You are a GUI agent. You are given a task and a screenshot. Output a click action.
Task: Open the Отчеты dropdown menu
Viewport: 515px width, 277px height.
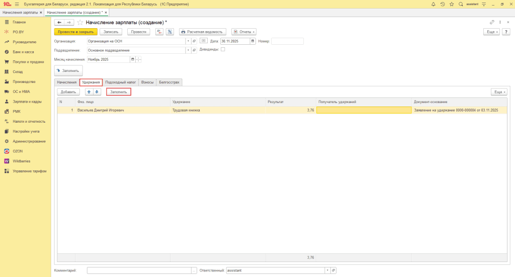244,32
